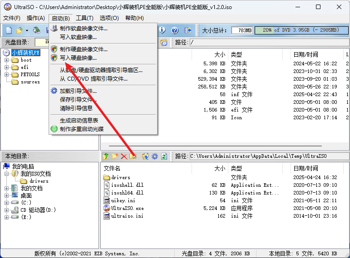The image size is (350, 258).
Task: Click the Exit door icon in the toolbar
Action: coord(187,30)
